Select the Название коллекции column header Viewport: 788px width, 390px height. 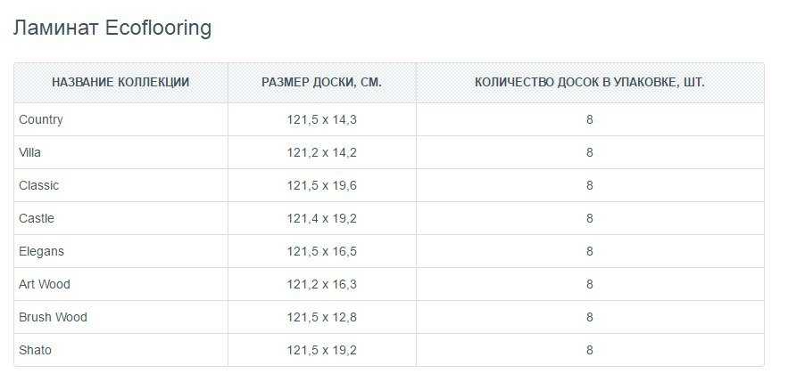point(120,82)
